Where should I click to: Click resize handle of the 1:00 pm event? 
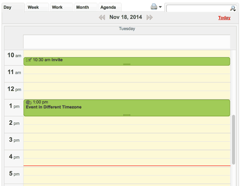(x=127, y=115)
